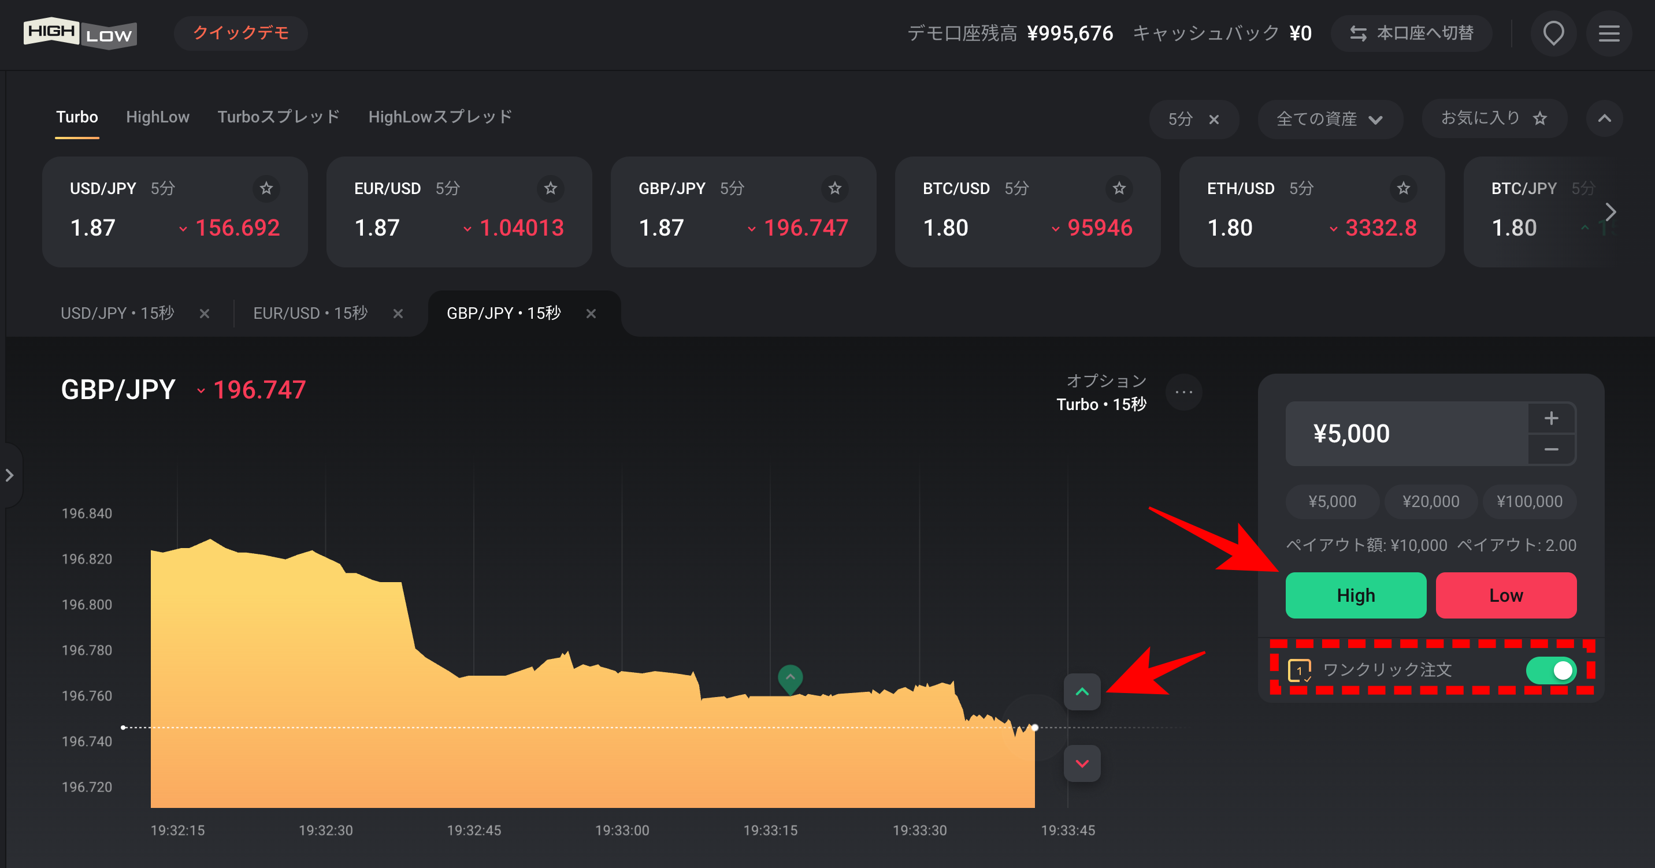Click ペイアウト額: ¥10,000 text
The width and height of the screenshot is (1655, 868).
(1367, 545)
